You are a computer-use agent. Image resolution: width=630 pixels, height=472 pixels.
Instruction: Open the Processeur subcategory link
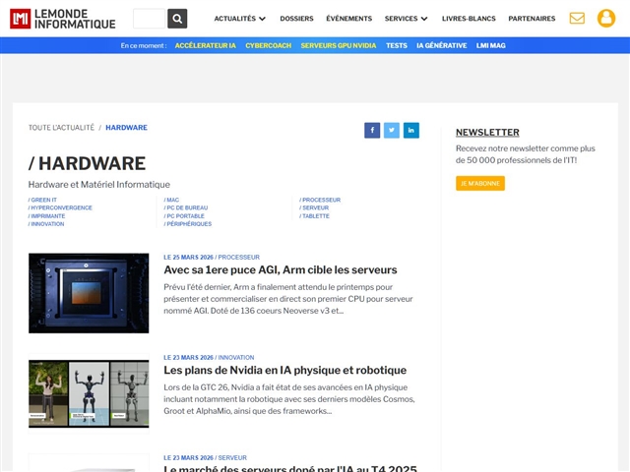tap(320, 200)
